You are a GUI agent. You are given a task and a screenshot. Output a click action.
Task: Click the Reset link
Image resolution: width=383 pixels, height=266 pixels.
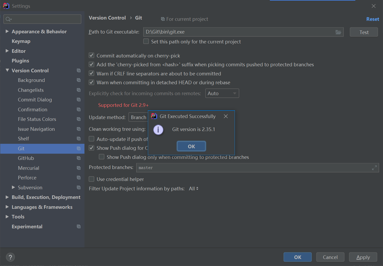[x=373, y=19]
